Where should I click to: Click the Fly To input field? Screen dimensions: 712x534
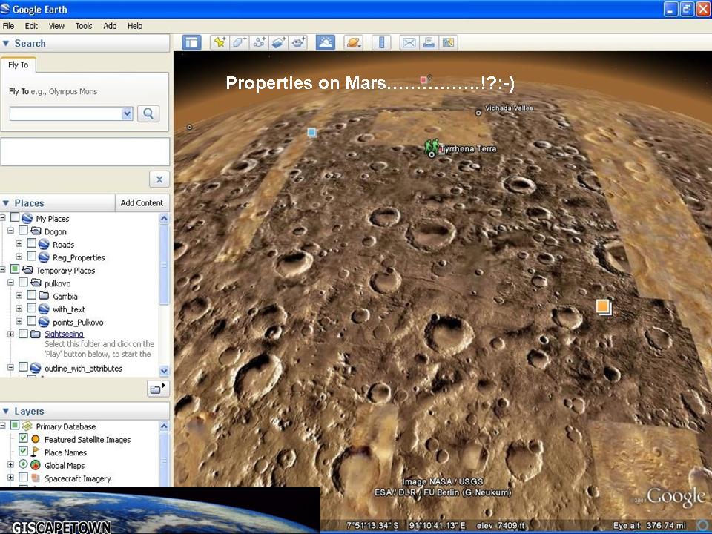(66, 113)
